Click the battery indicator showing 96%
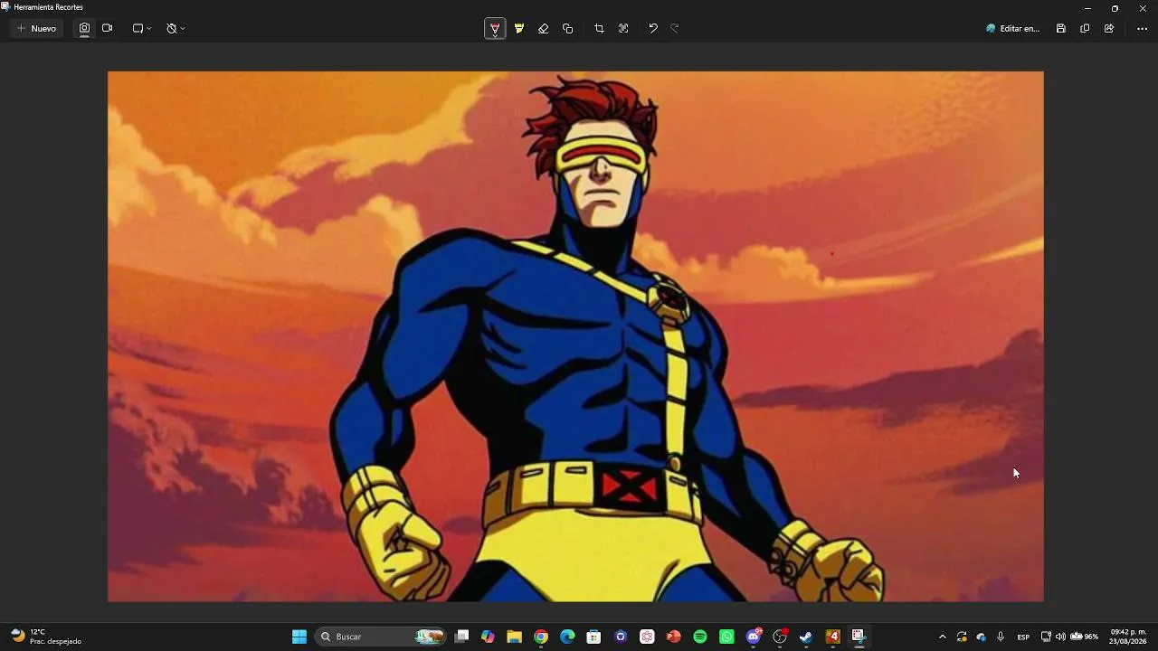Viewport: 1158px width, 651px height. click(x=1084, y=637)
